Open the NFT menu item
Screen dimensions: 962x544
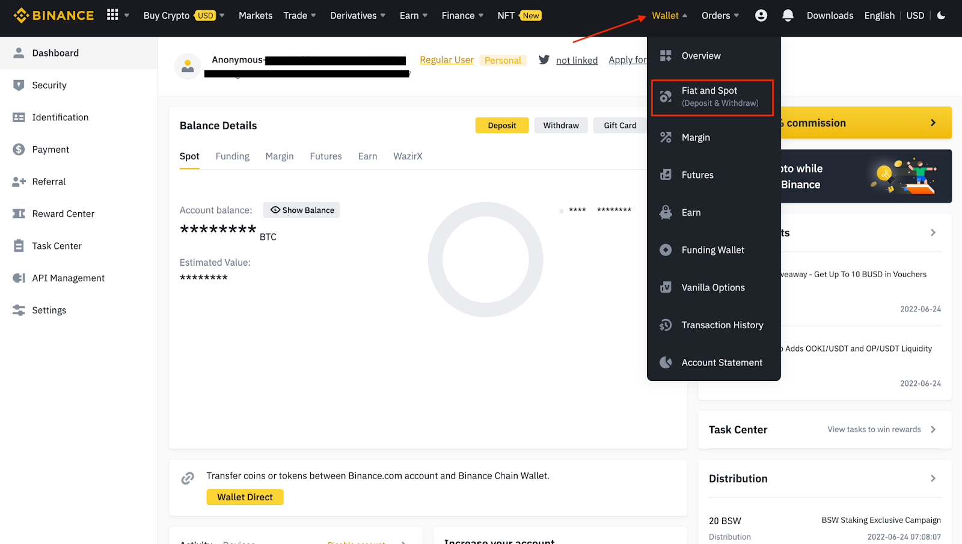click(519, 16)
